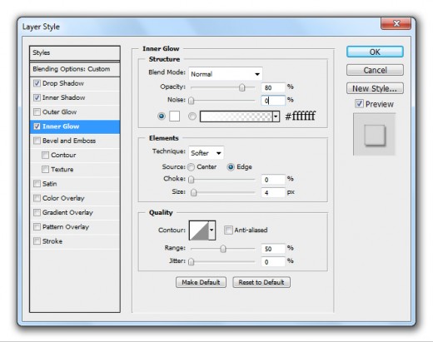Click the Opacity value field
Viewport: 433px width, 342px height.
point(273,87)
